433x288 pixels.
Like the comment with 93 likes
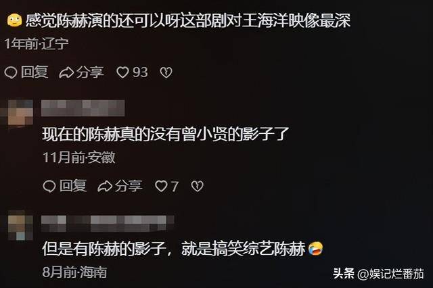[x=122, y=72]
